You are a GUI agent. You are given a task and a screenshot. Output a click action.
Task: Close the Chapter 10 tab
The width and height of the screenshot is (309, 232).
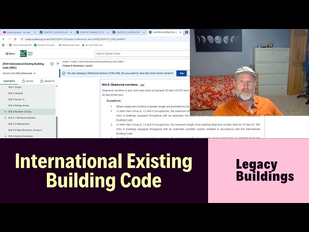click(x=108, y=32)
